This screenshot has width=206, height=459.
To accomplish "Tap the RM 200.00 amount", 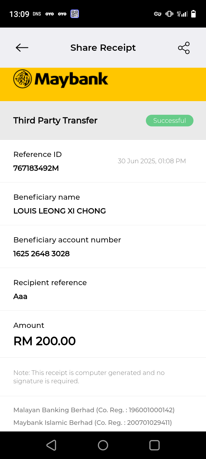I will pos(45,341).
